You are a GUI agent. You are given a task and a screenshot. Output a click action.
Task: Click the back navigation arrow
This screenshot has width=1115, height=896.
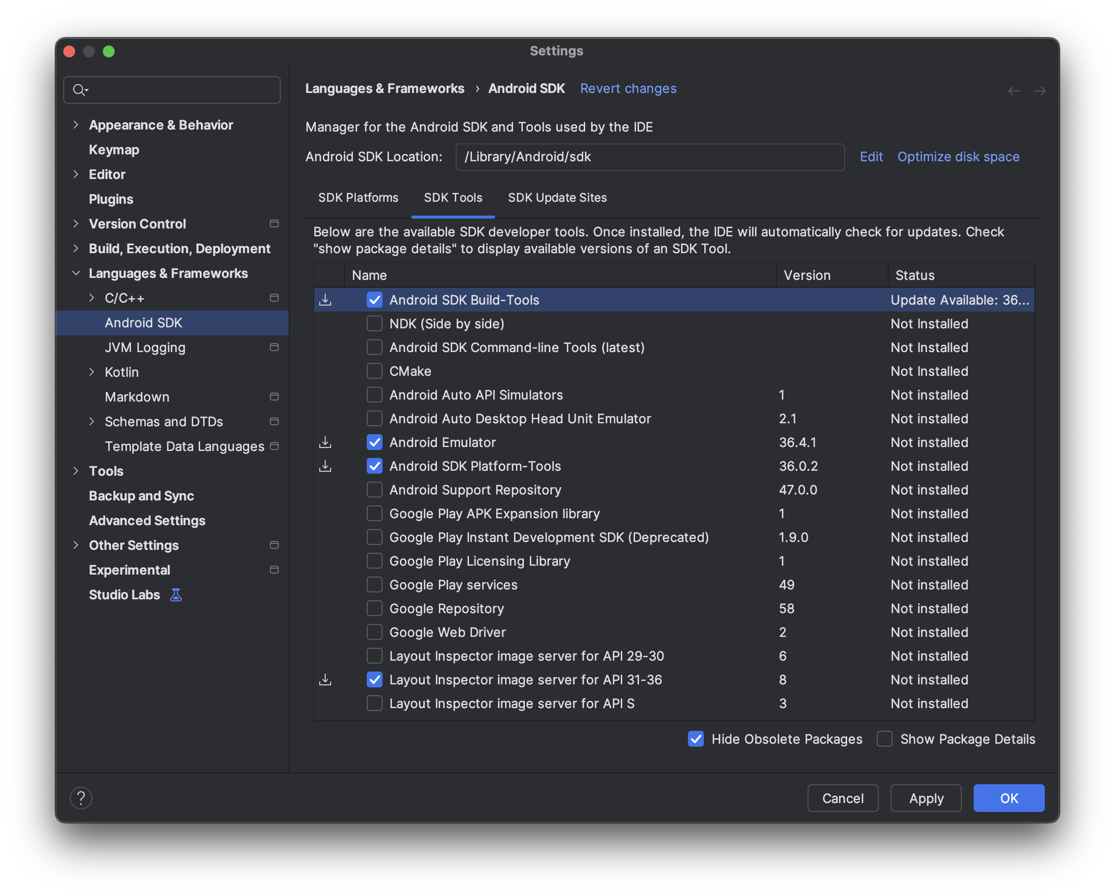pyautogui.click(x=1014, y=90)
